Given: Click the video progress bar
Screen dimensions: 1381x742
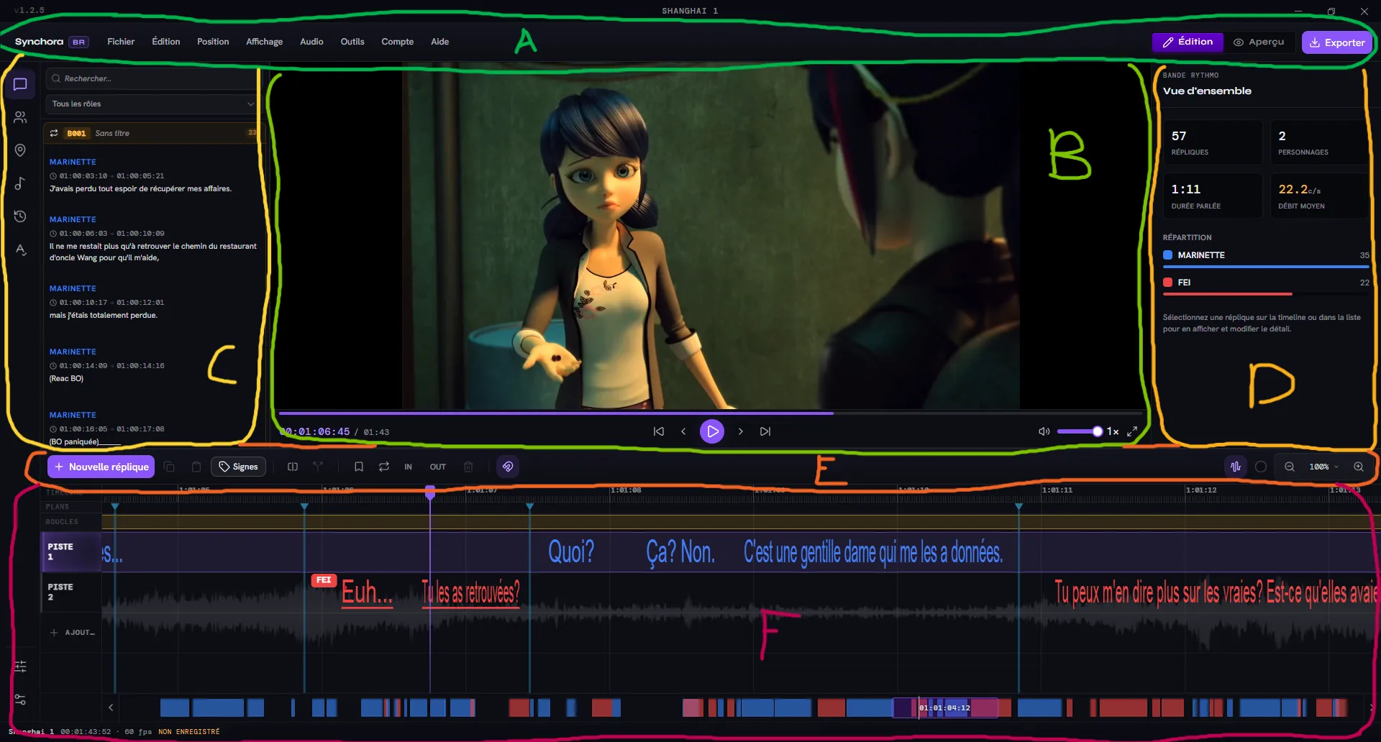Looking at the screenshot, I should click(x=711, y=413).
